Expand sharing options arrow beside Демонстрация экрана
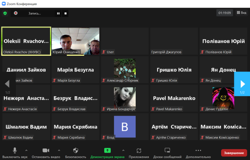 [x=123, y=150]
